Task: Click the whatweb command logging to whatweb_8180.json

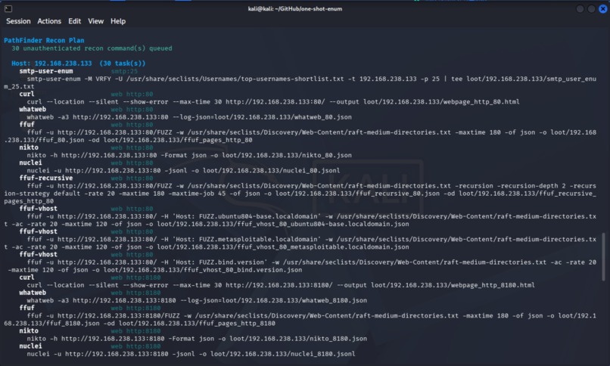Action: tap(197, 300)
